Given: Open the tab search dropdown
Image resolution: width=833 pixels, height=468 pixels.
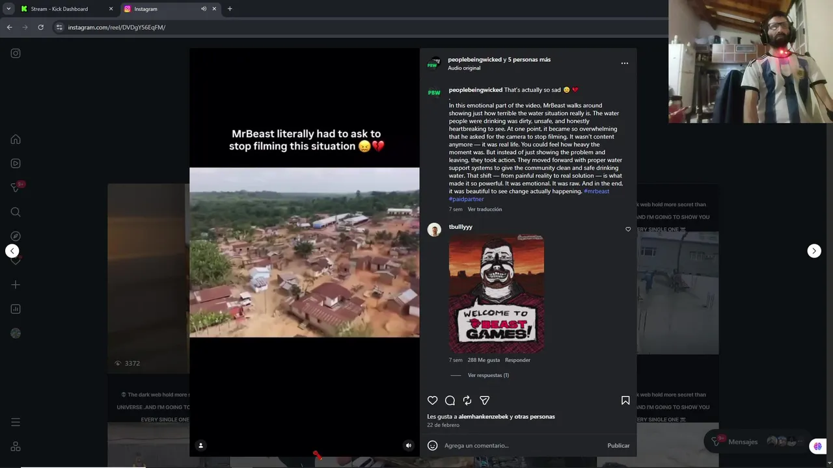Looking at the screenshot, I should coord(8,9).
